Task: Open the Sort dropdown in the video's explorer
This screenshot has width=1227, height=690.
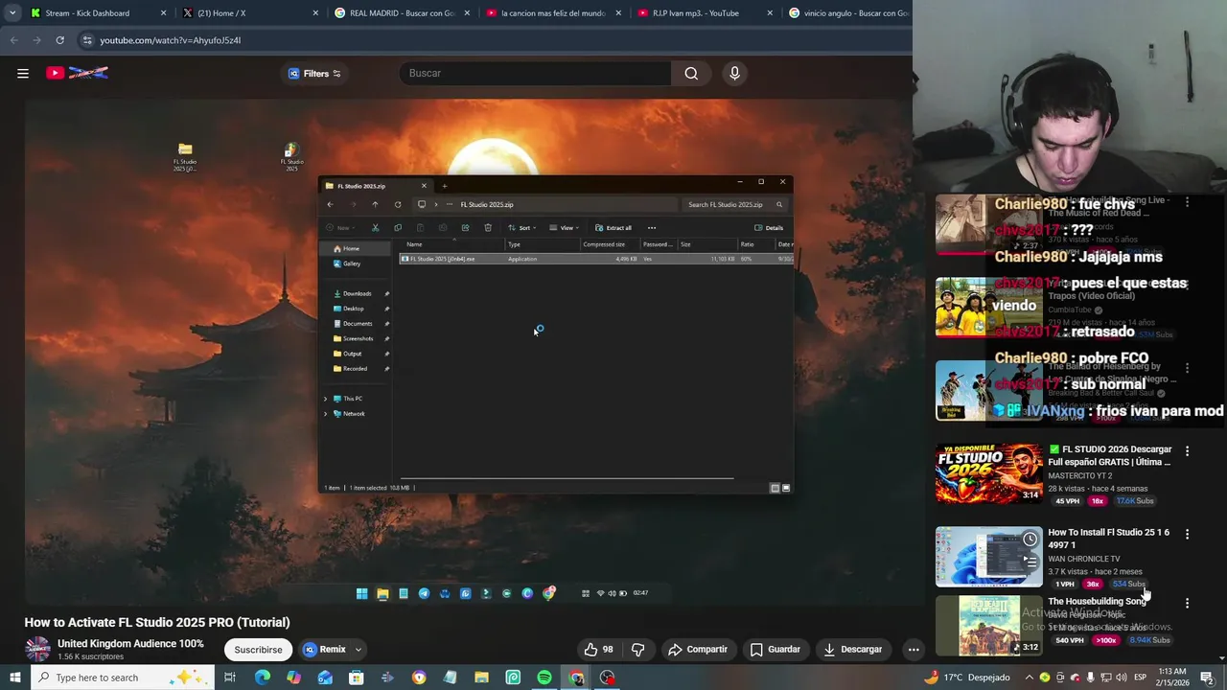Action: pos(521,228)
